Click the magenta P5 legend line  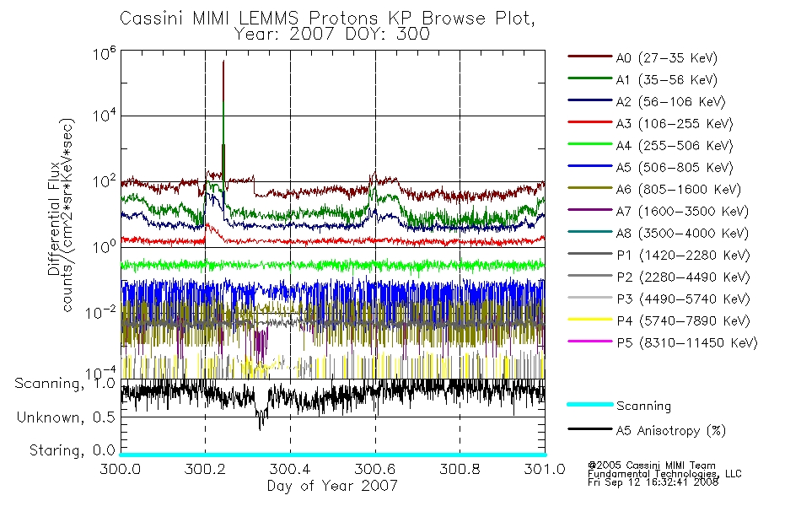[x=590, y=342]
